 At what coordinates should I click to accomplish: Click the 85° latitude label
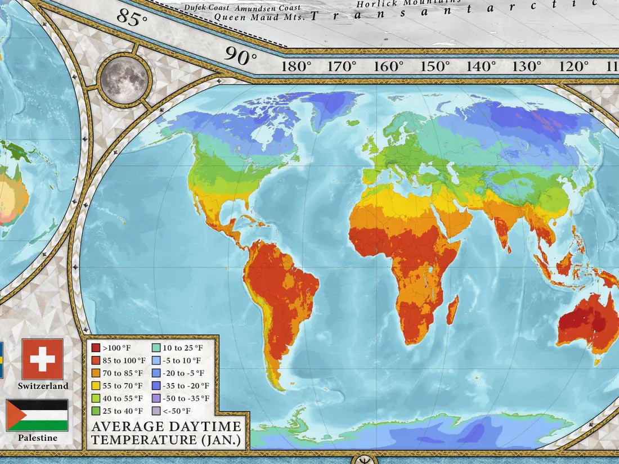pyautogui.click(x=132, y=16)
